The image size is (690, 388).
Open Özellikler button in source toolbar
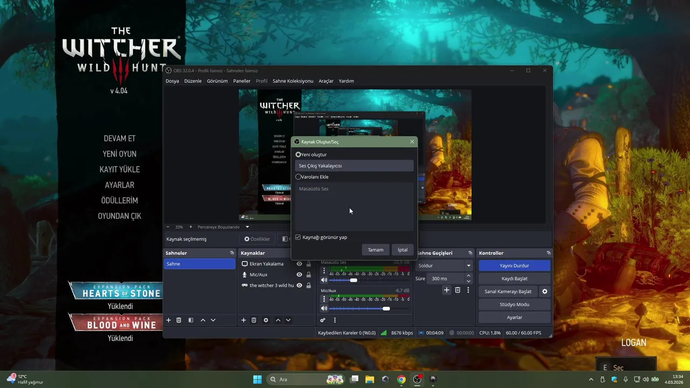click(257, 239)
